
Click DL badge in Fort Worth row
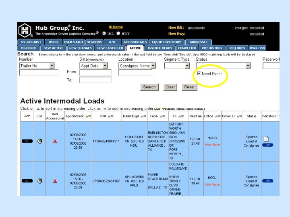tap(27, 141)
